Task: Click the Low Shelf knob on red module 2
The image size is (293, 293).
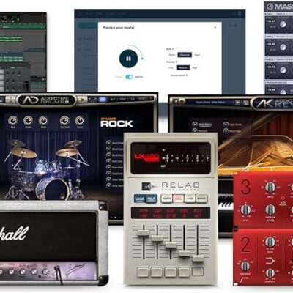Action: coord(270,273)
